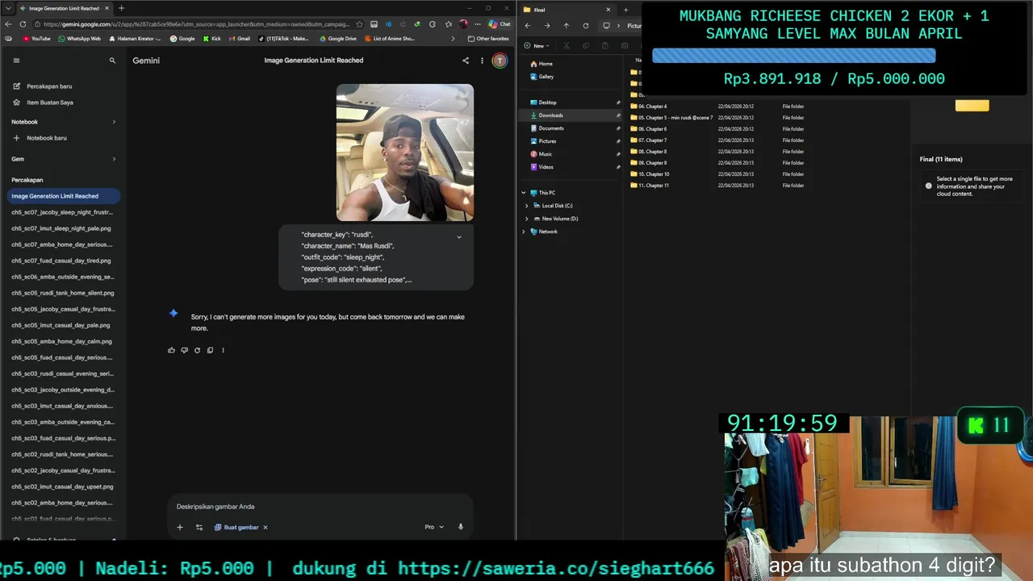
Task: Collapse the This PC tree node
Action: [x=524, y=193]
